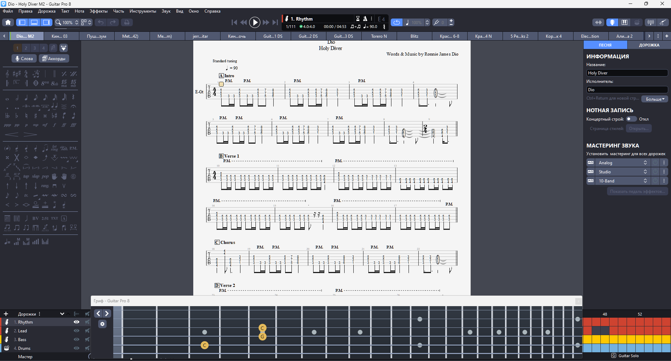Click the rasgueado rasg. icon

coord(45,186)
